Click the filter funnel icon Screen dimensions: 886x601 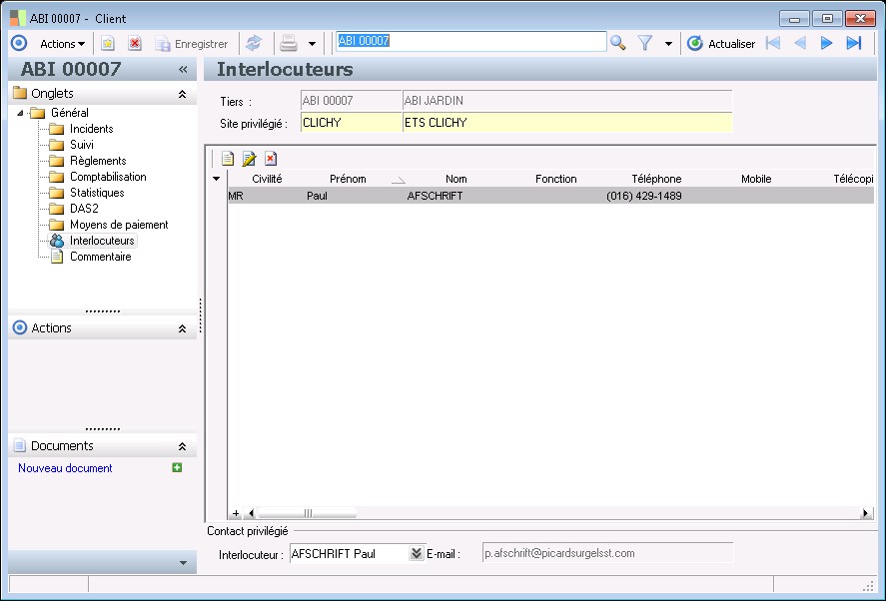coord(645,43)
